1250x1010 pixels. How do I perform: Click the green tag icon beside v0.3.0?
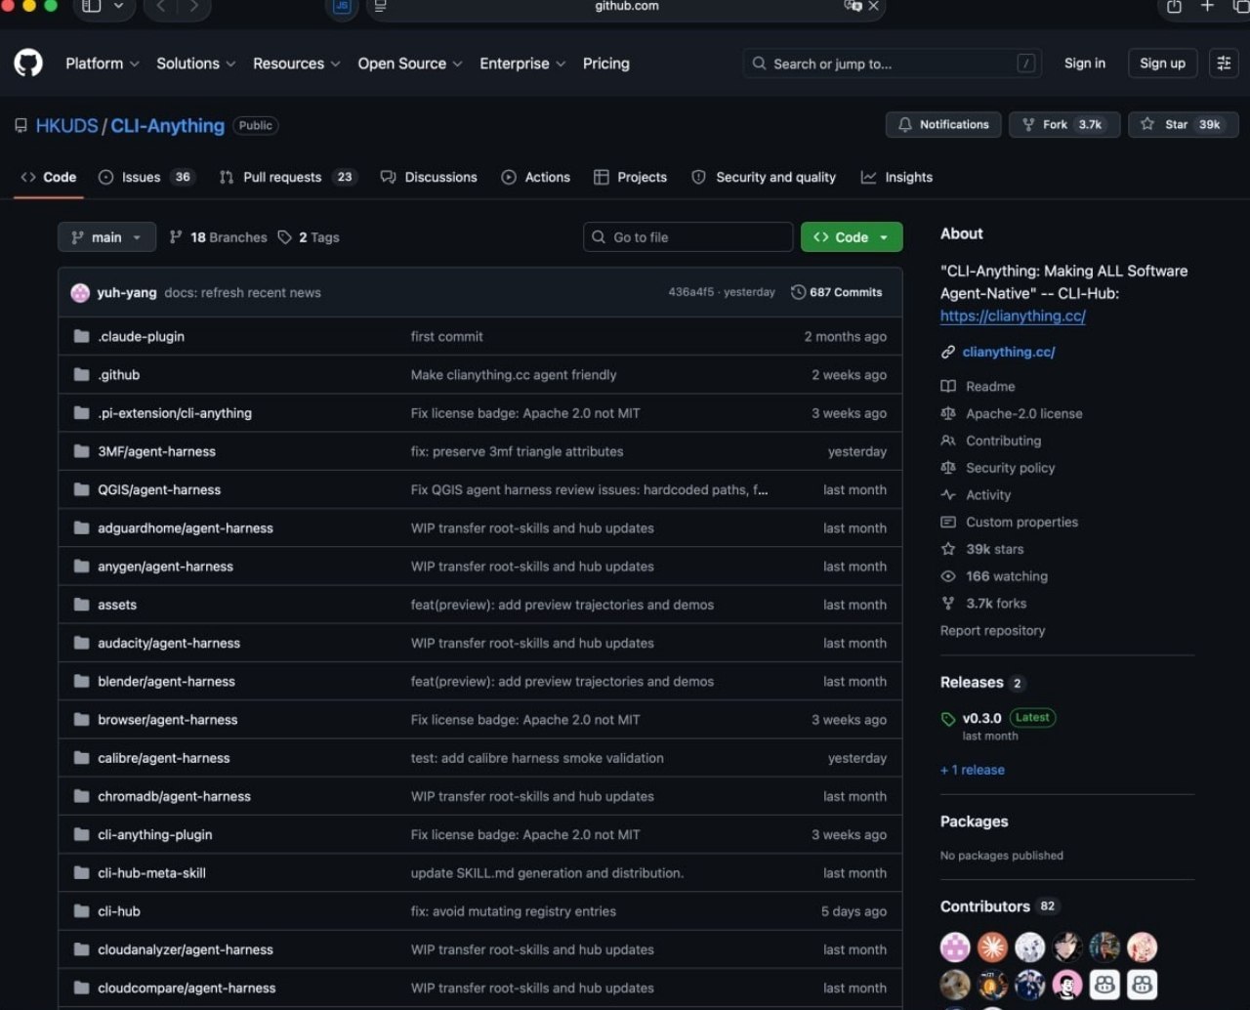tap(947, 719)
